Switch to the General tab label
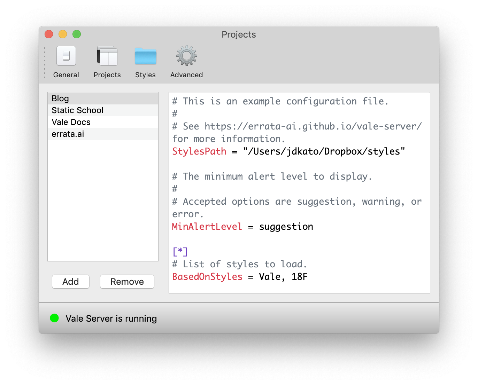This screenshot has width=478, height=385. 66,75
